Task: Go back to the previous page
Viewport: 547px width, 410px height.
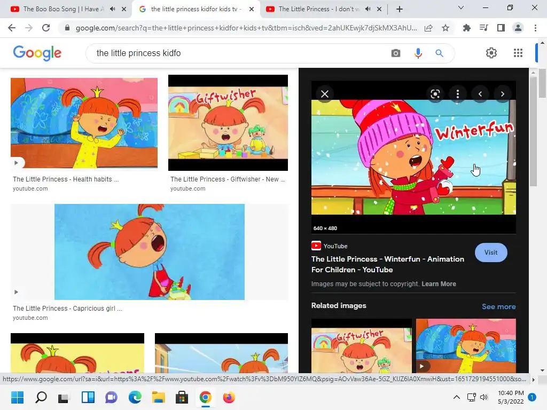Action: [12, 28]
